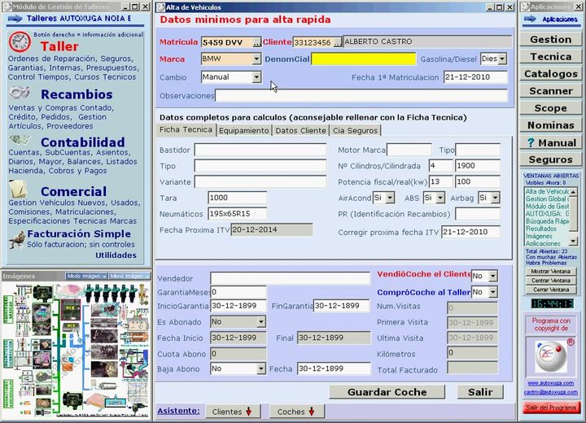Open the Tecnica application button
This screenshot has height=423, width=586.
[550, 56]
